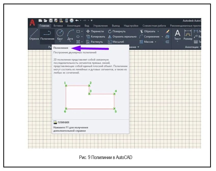216x171 pixels.
Task: Click the Save diskette icon
Action: 51,21
